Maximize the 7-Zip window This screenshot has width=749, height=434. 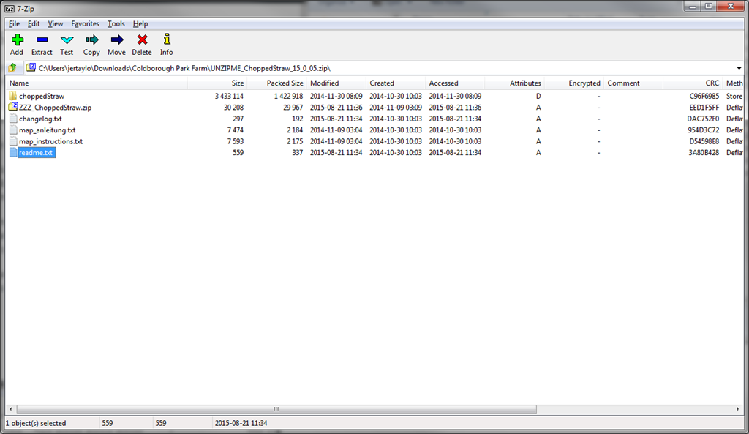coord(708,6)
